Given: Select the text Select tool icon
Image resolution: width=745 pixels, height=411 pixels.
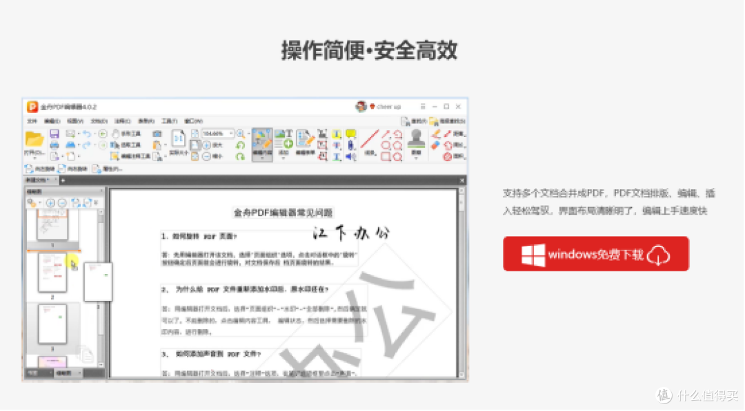Looking at the screenshot, I should (x=115, y=145).
